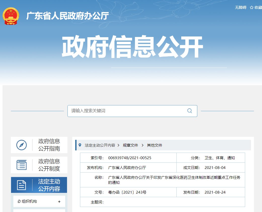Click the chevron arrow before 规章文件

coord(119,145)
